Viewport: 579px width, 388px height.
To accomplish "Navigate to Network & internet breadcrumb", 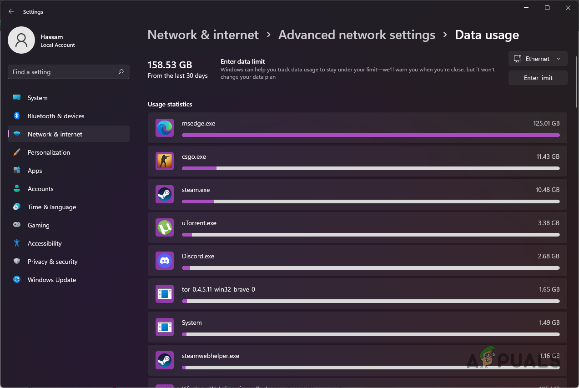I will click(x=203, y=35).
